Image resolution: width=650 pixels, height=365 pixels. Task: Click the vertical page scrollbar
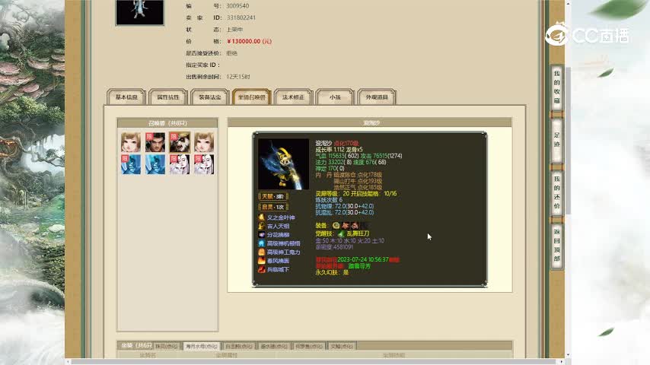(568, 141)
